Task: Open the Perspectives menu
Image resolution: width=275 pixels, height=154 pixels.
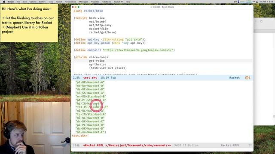Action: pyautogui.click(x=70, y=2)
